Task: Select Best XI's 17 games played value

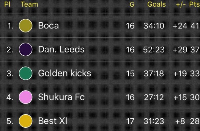Action: [x=130, y=121]
